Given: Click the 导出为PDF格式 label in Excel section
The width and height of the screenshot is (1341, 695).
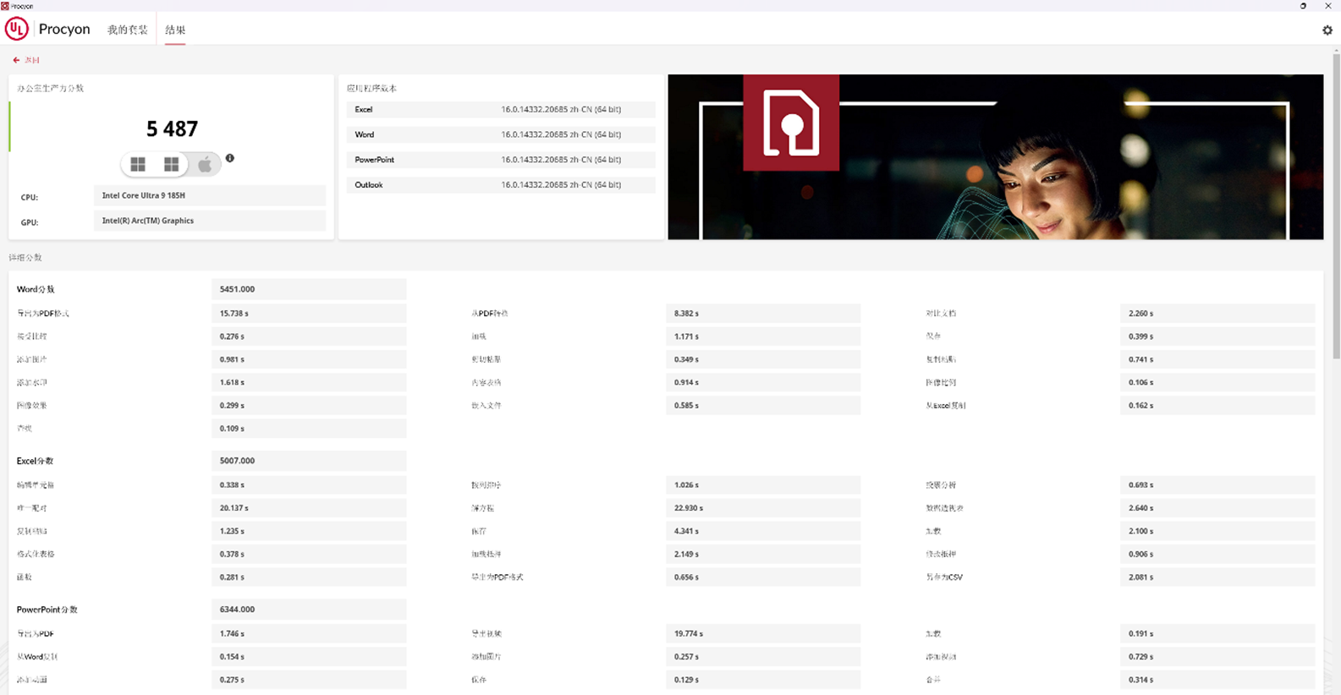Looking at the screenshot, I should pyautogui.click(x=497, y=577).
